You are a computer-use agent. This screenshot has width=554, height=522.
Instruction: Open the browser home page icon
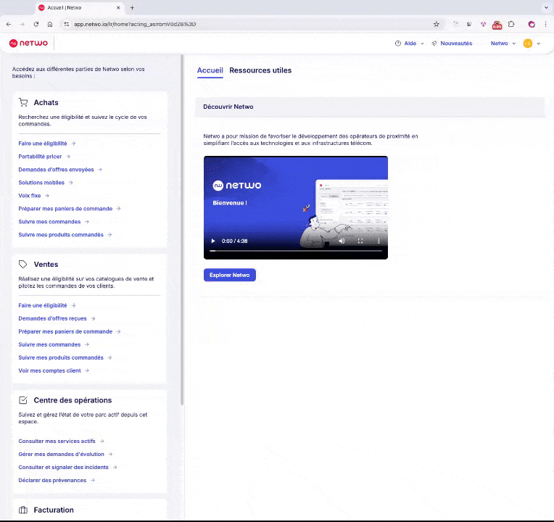pos(50,24)
